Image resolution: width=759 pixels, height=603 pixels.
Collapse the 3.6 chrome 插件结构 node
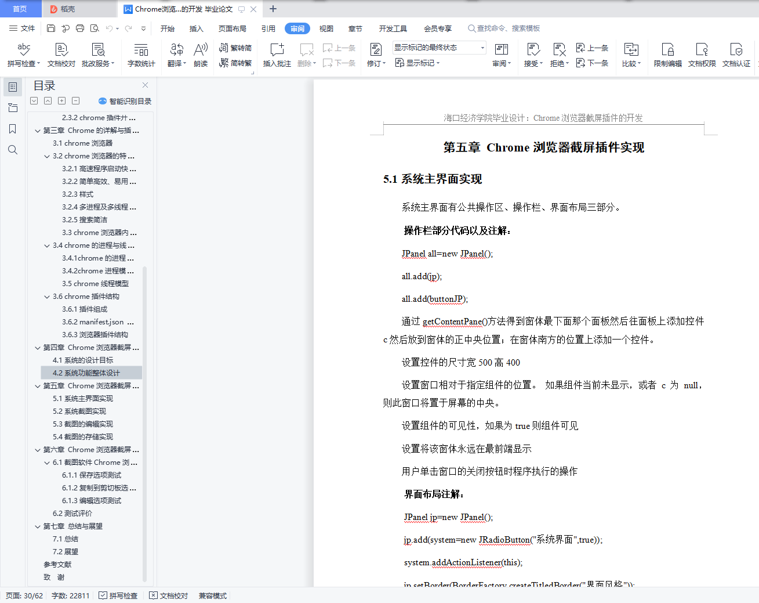point(47,297)
